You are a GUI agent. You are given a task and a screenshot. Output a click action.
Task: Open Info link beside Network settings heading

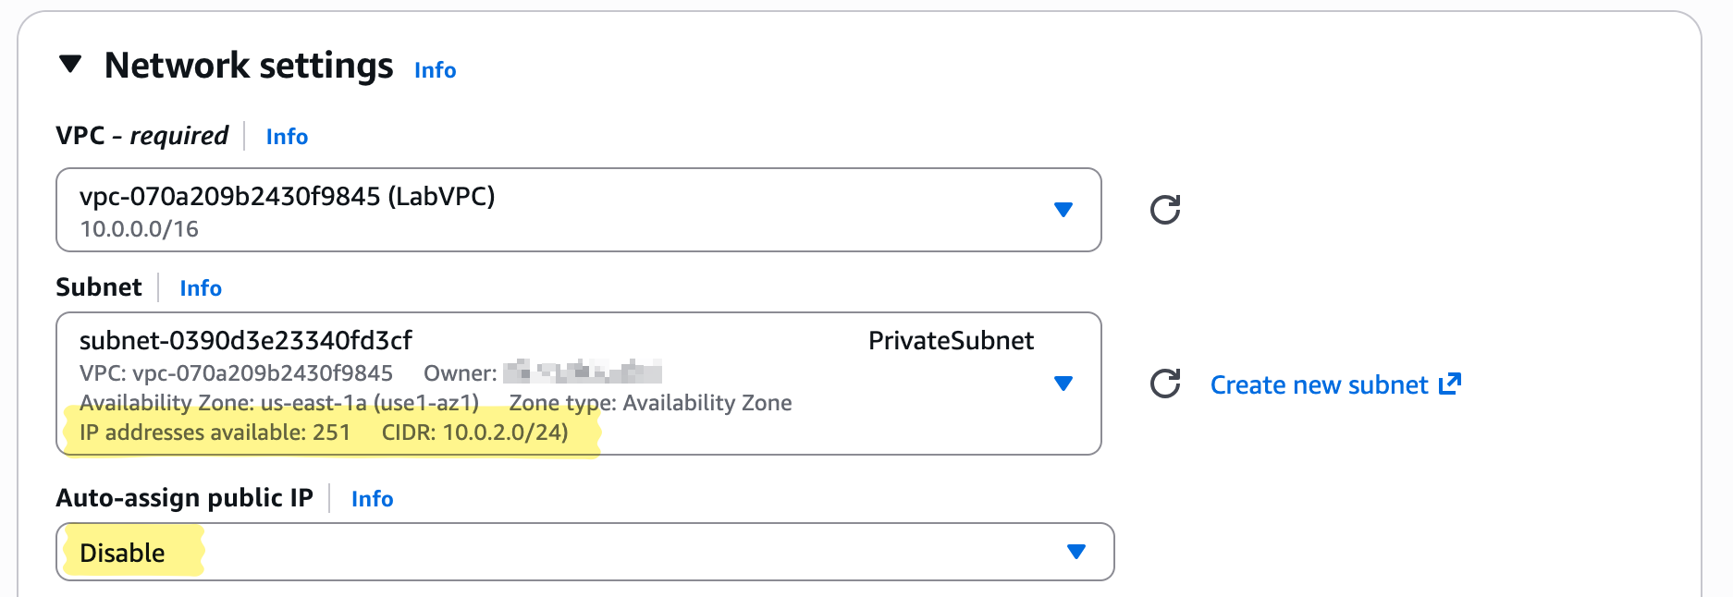[x=435, y=70]
